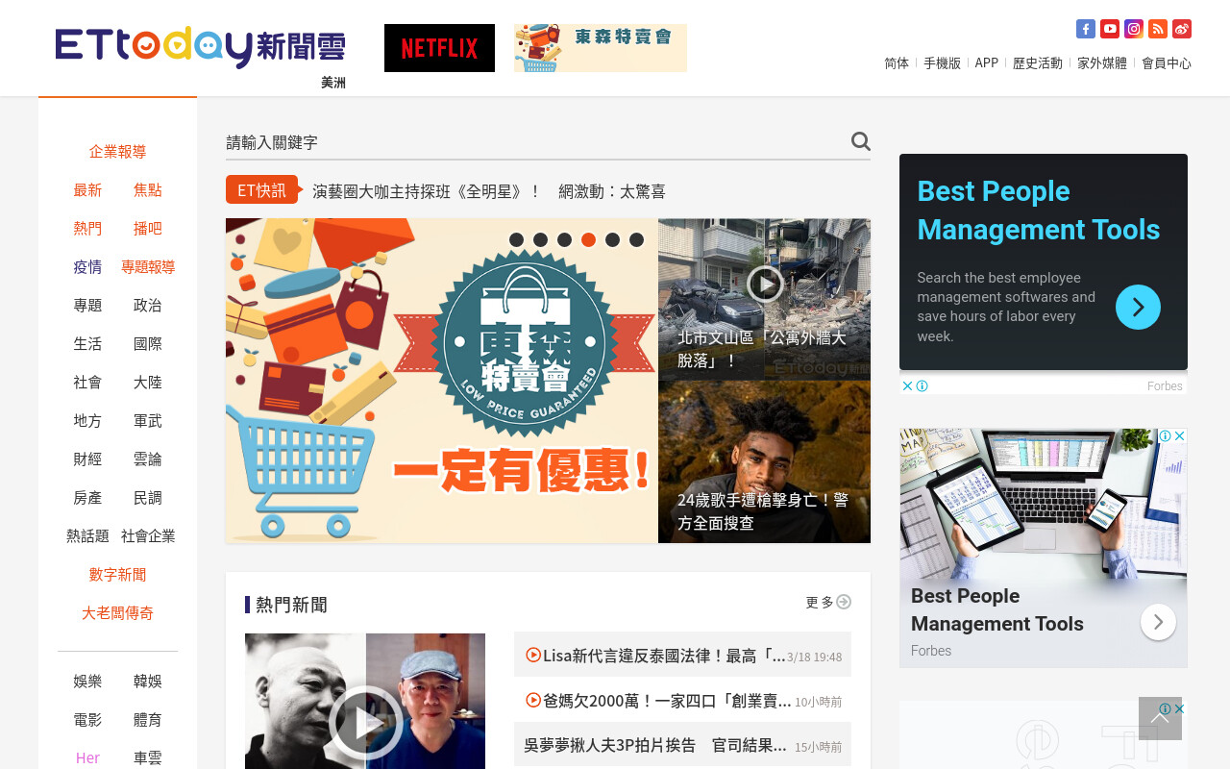Open 軍武 category

(148, 420)
